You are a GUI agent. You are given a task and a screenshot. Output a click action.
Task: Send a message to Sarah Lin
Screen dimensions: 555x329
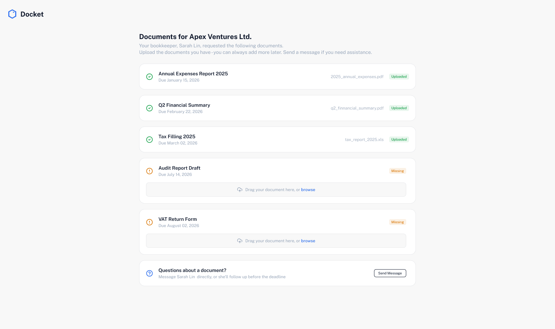390,273
